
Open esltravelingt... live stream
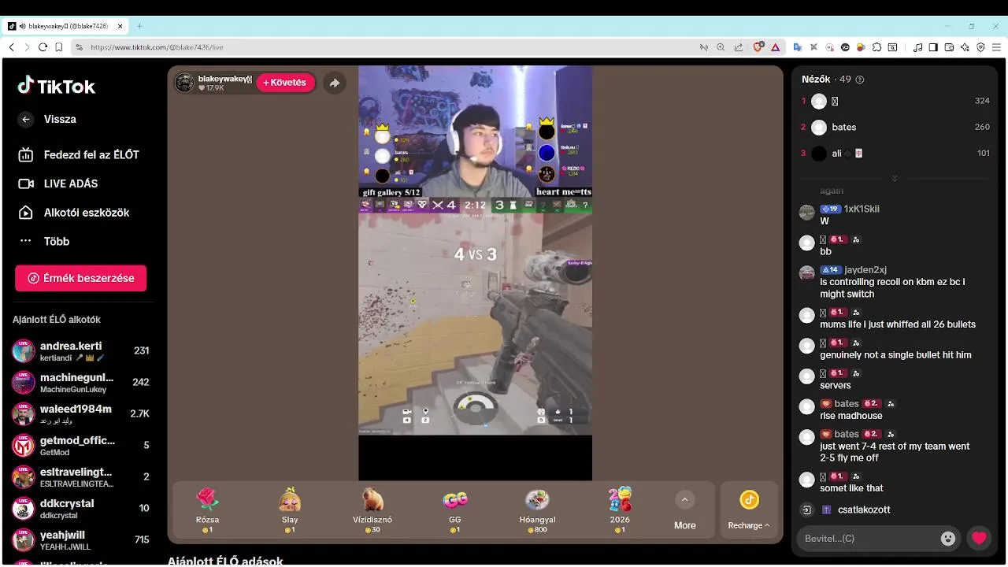(x=80, y=477)
